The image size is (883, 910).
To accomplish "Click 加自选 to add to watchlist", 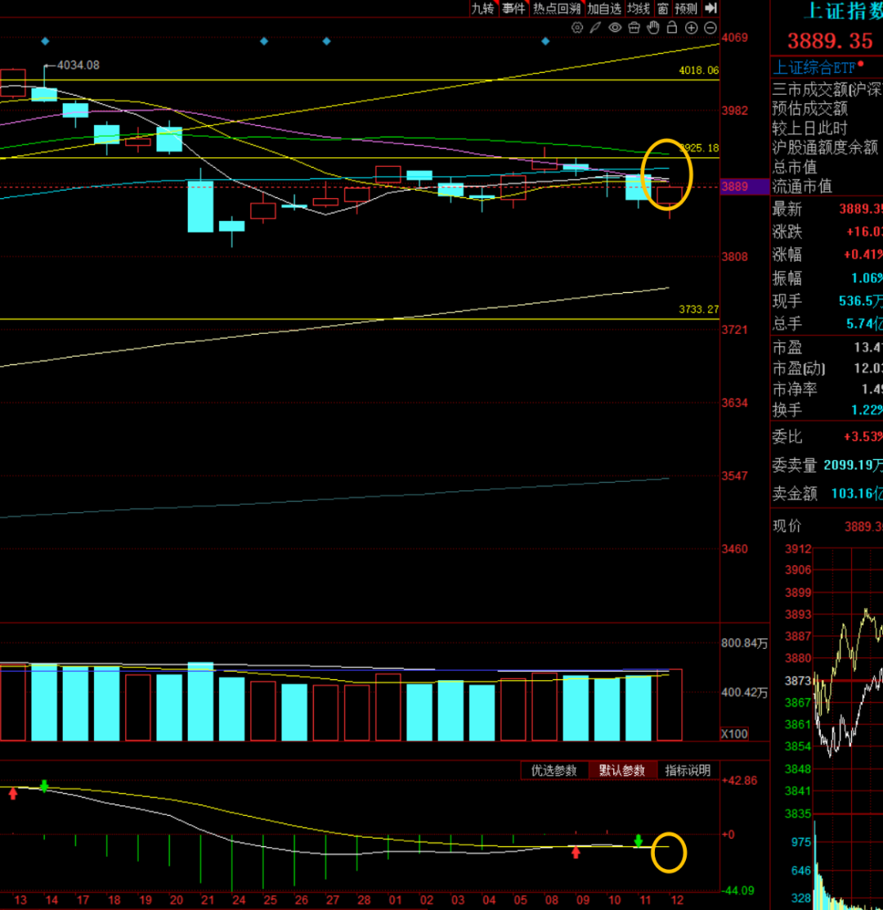I will (x=604, y=8).
